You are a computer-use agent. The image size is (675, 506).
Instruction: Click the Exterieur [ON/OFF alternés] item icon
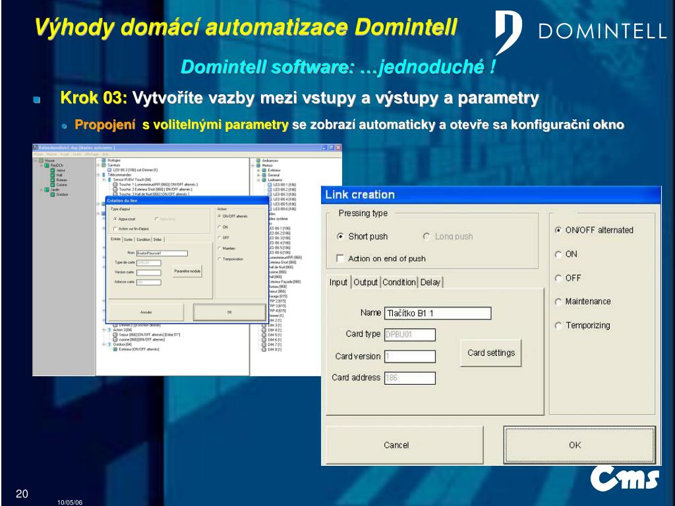(115, 349)
